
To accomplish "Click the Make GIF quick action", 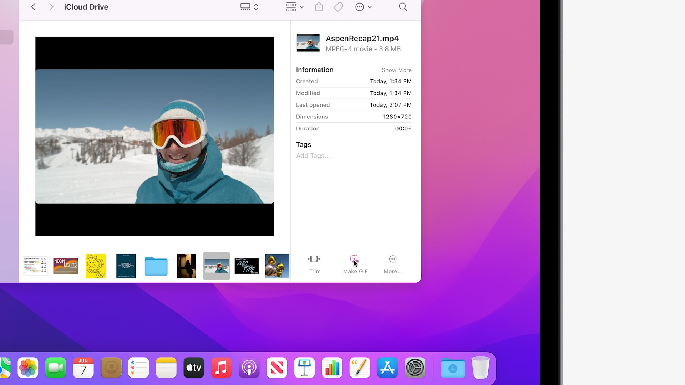I will pos(355,264).
